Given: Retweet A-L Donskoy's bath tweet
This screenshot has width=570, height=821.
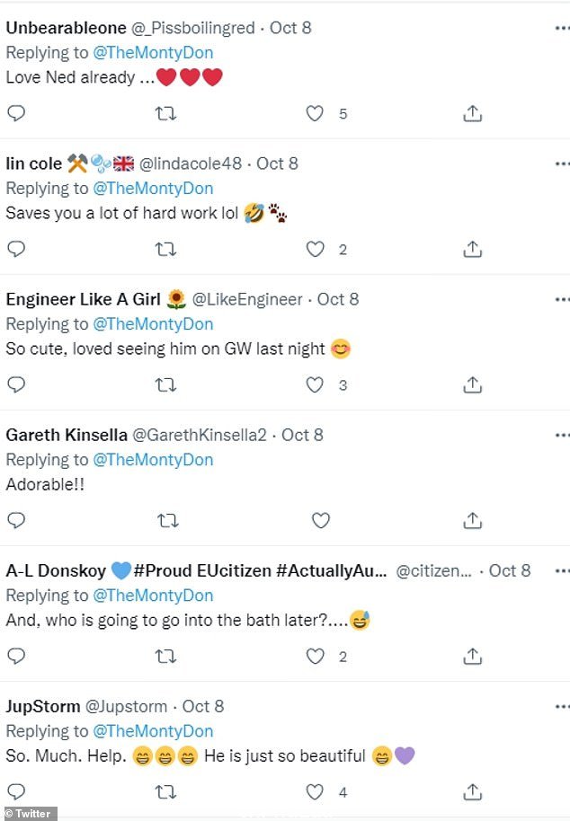Looking at the screenshot, I should (x=165, y=656).
